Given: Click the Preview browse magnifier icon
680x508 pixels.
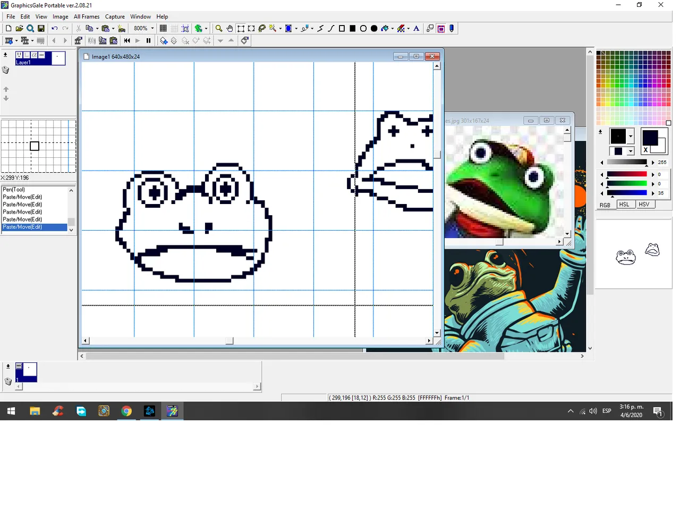Looking at the screenshot, I should pyautogui.click(x=30, y=29).
